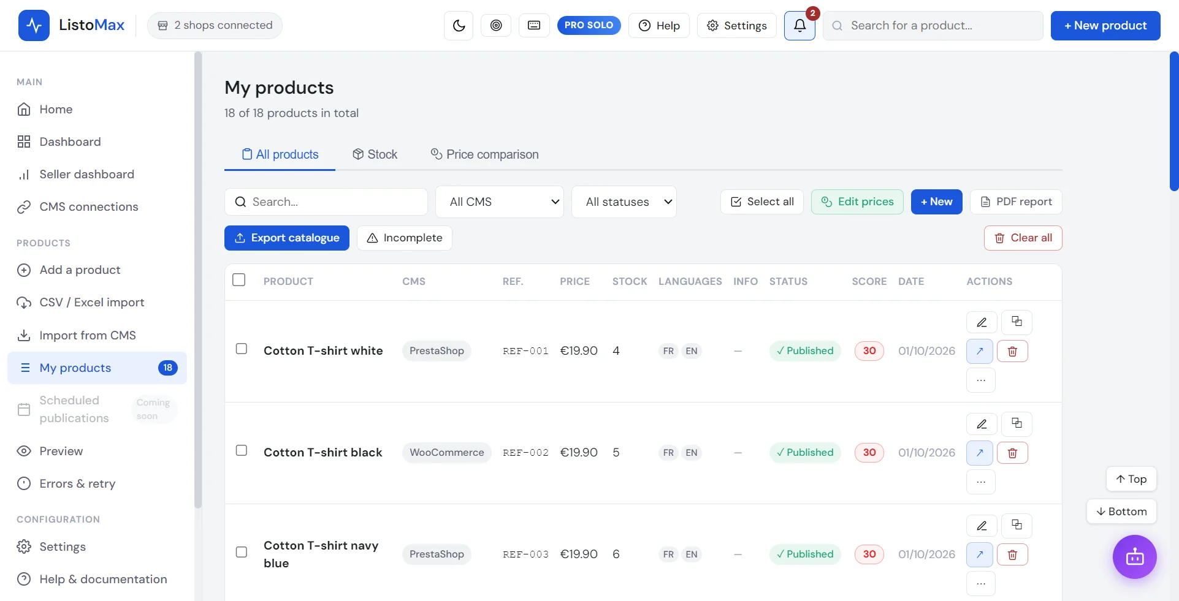
Task: Click the PRO SOLO plan badge
Action: [x=589, y=25]
